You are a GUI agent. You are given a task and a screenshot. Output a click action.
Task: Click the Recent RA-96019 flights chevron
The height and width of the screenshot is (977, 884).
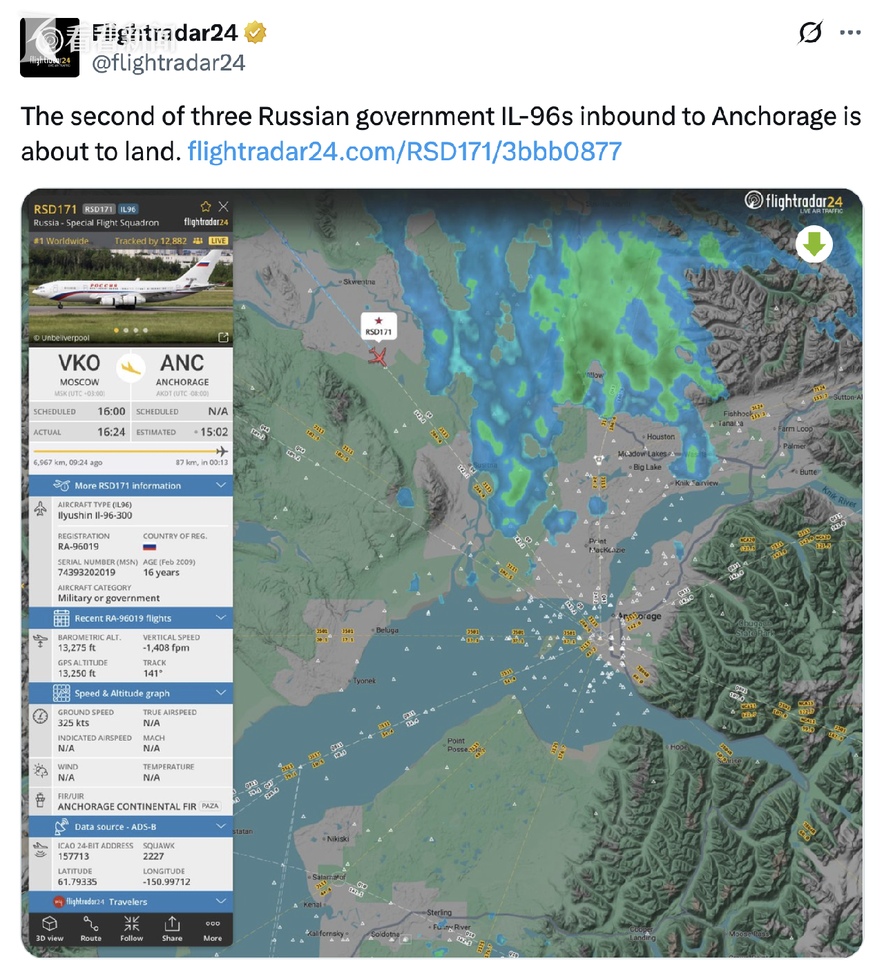point(221,618)
